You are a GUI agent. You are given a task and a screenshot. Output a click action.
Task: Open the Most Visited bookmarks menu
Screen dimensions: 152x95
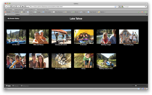click(x=9, y=10)
